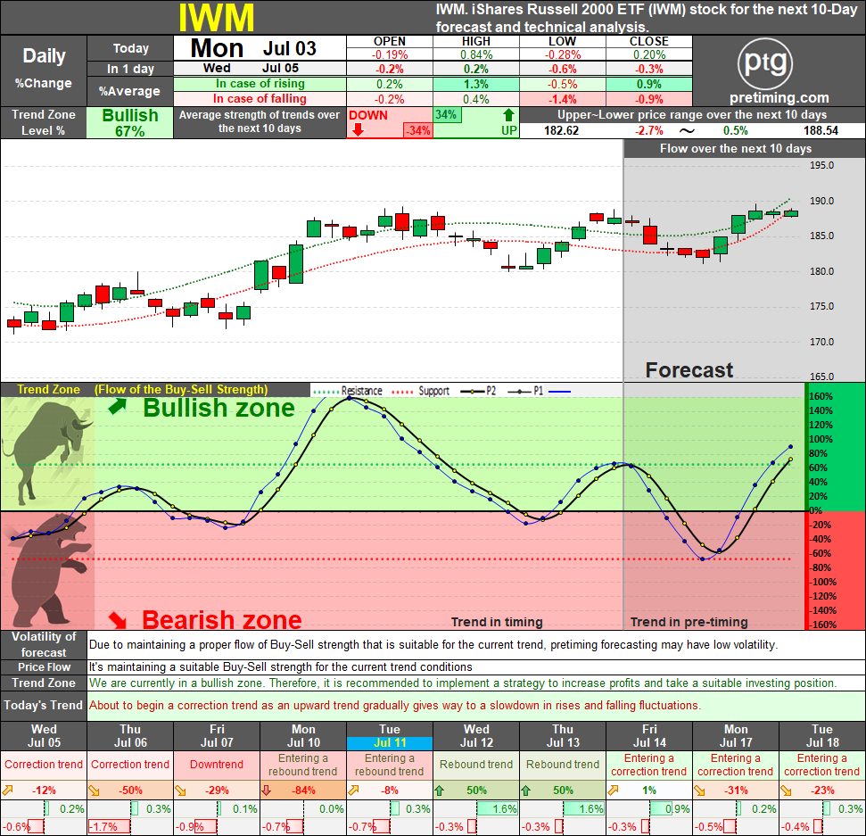Screen dimensions: 866x836
Task: Click the -1.4% falling LOW average cell
Action: (562, 99)
